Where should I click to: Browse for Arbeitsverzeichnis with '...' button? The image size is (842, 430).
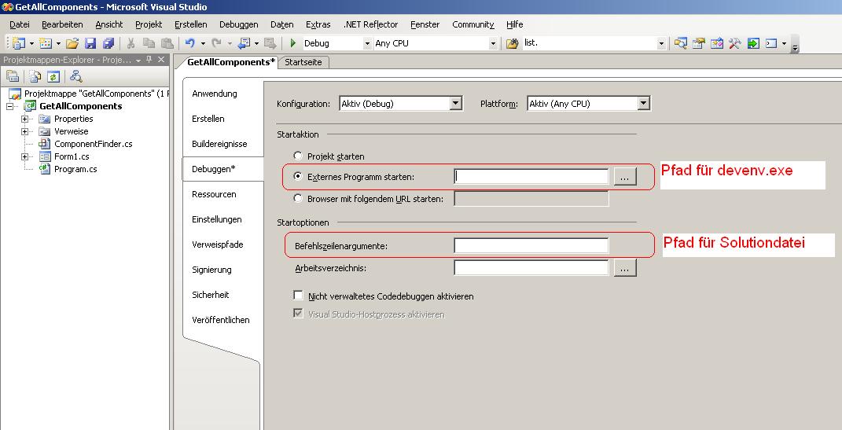625,268
